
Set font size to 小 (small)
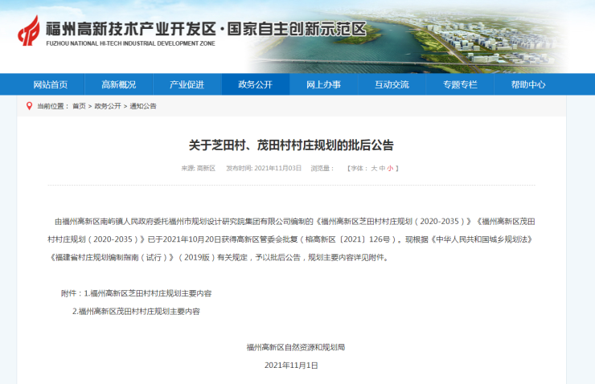(391, 169)
